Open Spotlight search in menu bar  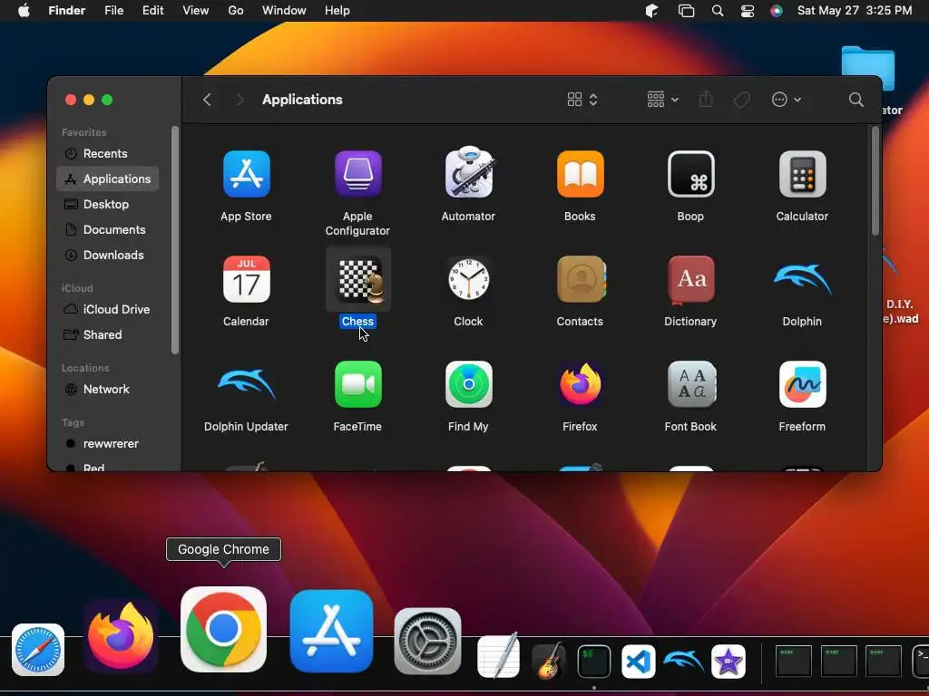(x=718, y=11)
